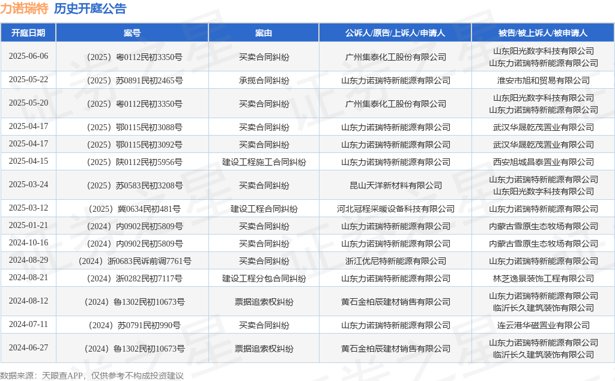Select case number （2025）苏0891民初2465号
Screen dimensions: 615x381
pyautogui.click(x=133, y=80)
